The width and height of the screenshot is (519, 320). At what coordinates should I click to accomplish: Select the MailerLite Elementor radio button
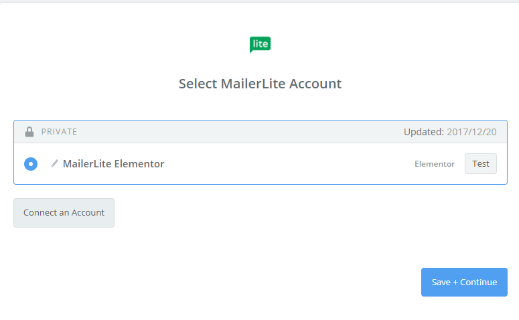31,164
